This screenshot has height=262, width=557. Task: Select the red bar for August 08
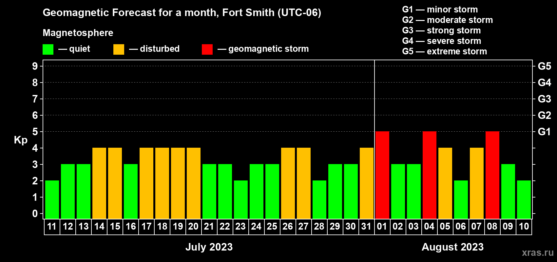coord(492,175)
